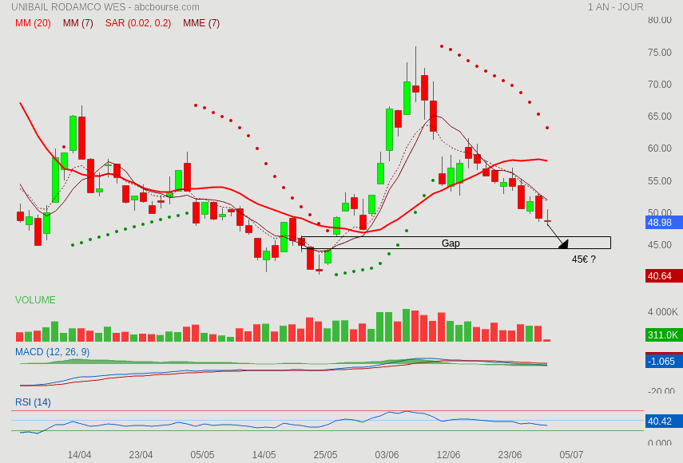The width and height of the screenshot is (683, 463).
Task: Click the 75.00 price axis label
Action: [660, 52]
